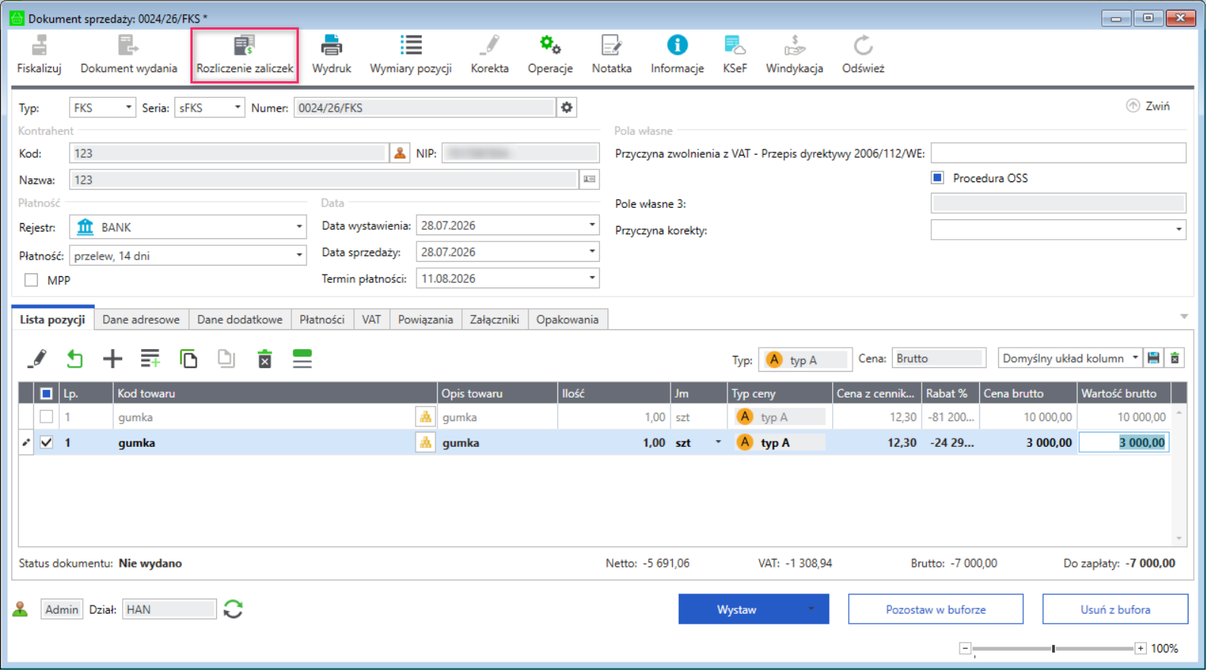Open the Termin płatności date picker
Screen dimensions: 1206x670
(x=592, y=278)
